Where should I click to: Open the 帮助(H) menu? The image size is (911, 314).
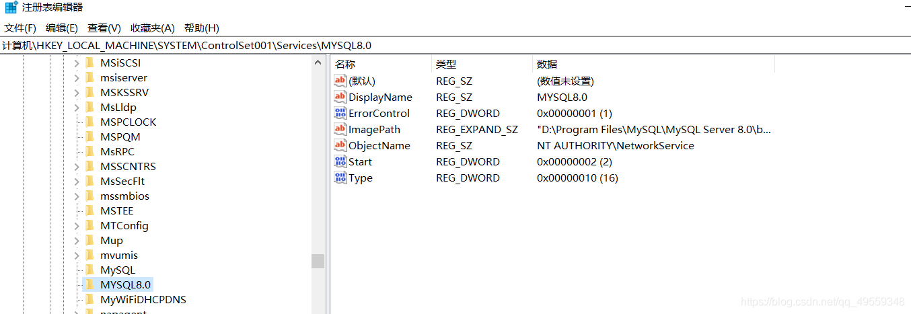pyautogui.click(x=202, y=28)
